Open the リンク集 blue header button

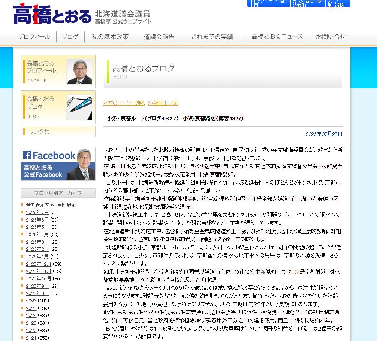coord(338,3)
